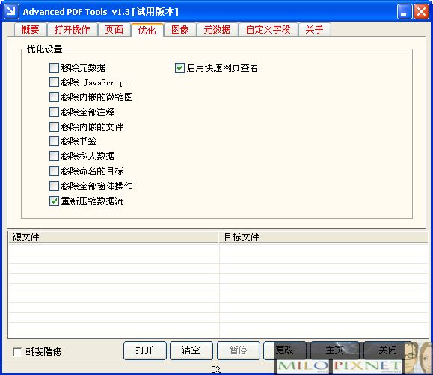Go to the 图像 tab
The height and width of the screenshot is (375, 433).
pos(179,30)
